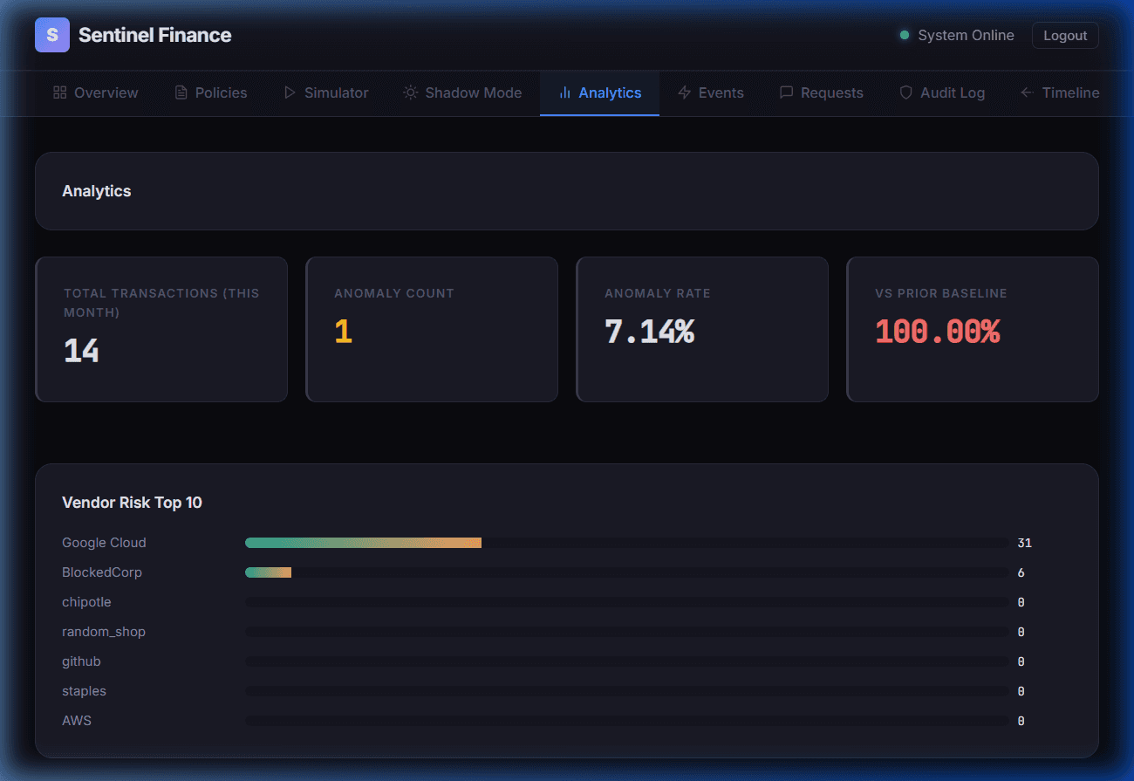This screenshot has height=781, width=1134.
Task: Click the Timeline arrow icon
Action: (1027, 92)
